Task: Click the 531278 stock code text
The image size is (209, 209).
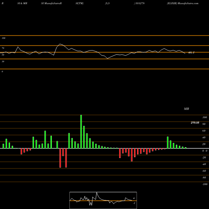Action: (x=140, y=3)
